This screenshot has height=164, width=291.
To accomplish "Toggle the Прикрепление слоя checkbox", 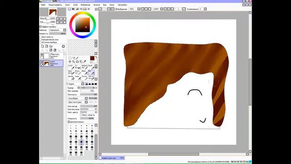I will [x=40, y=40].
